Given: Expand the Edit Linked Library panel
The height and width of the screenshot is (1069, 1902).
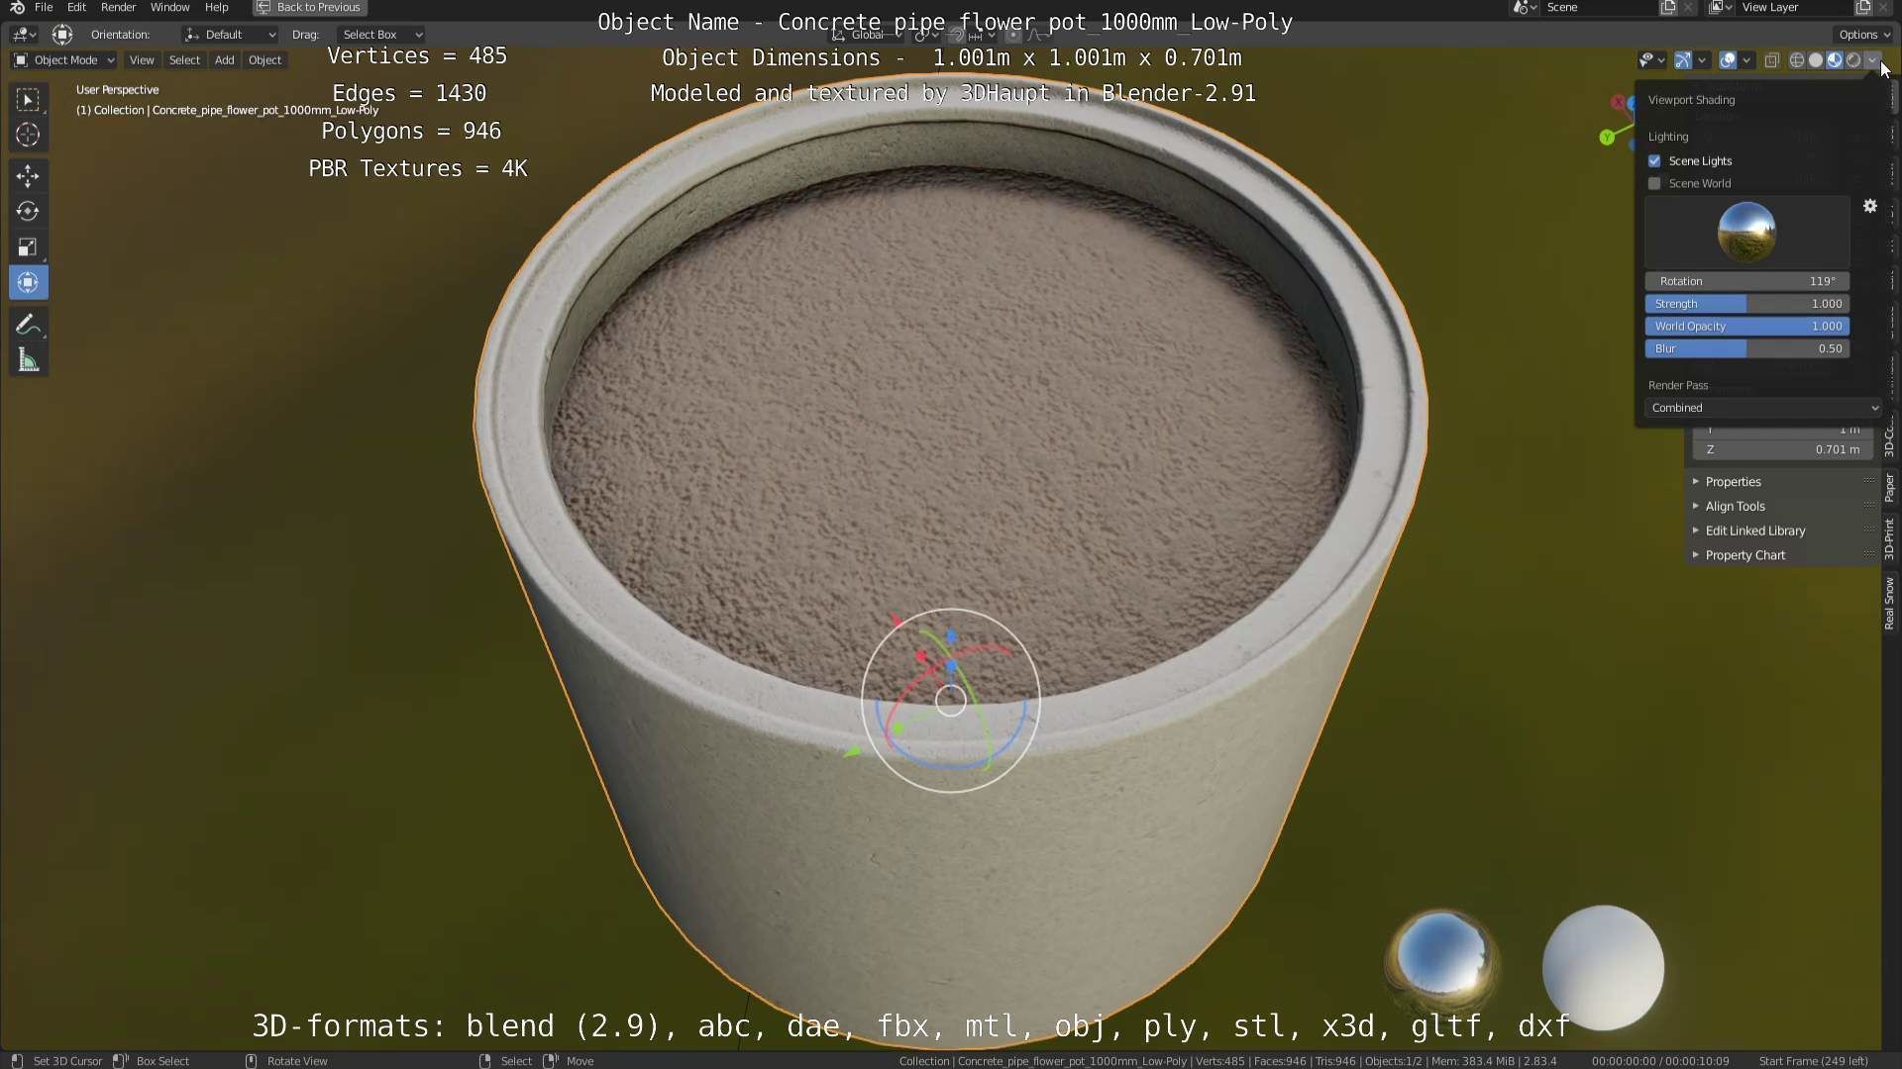Looking at the screenshot, I should pyautogui.click(x=1783, y=531).
